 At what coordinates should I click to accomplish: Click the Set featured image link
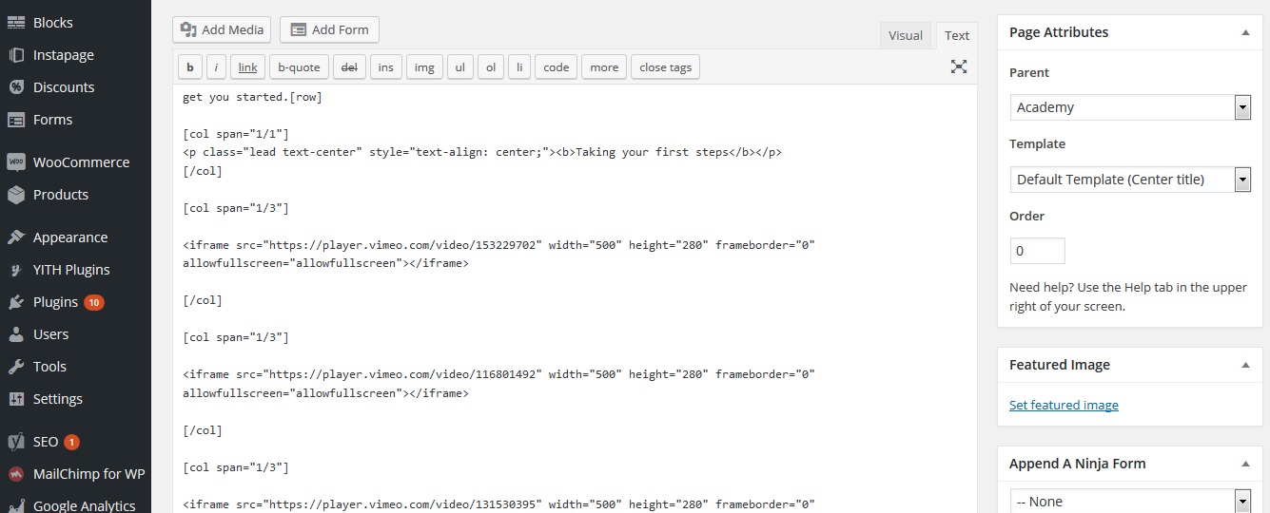click(1064, 405)
